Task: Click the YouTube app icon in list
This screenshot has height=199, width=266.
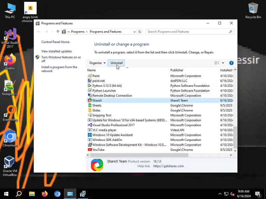Action: [90, 150]
